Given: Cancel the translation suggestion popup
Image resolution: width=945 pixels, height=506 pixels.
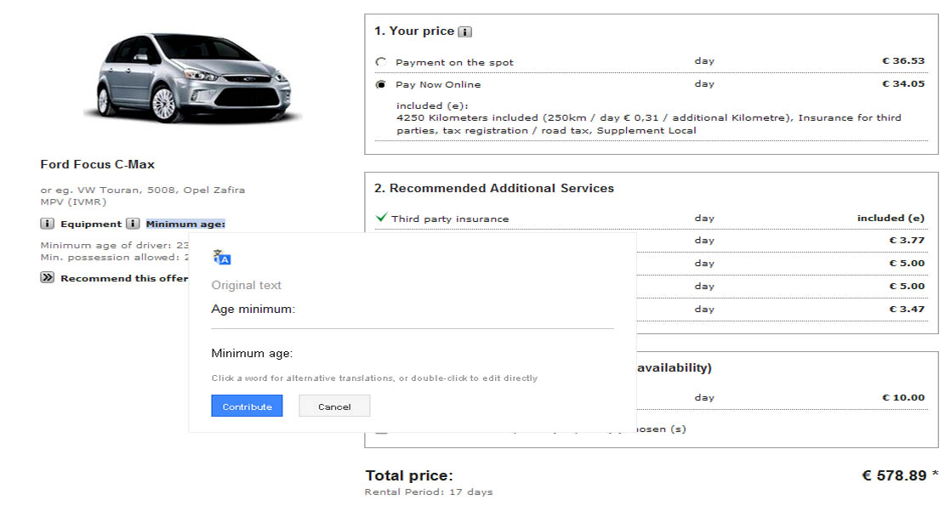Looking at the screenshot, I should click(x=334, y=406).
